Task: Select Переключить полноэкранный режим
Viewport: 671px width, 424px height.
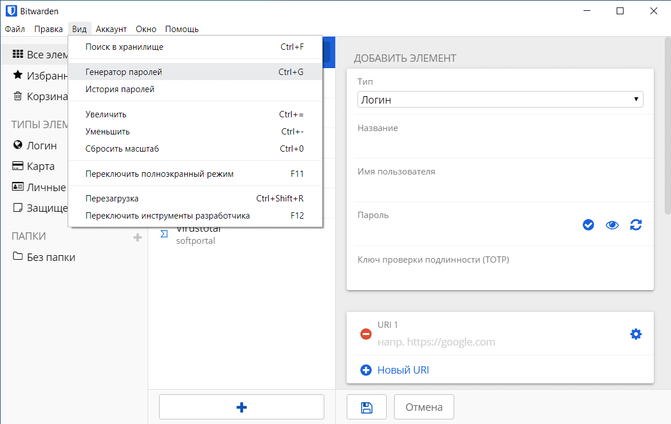Action: pyautogui.click(x=195, y=174)
